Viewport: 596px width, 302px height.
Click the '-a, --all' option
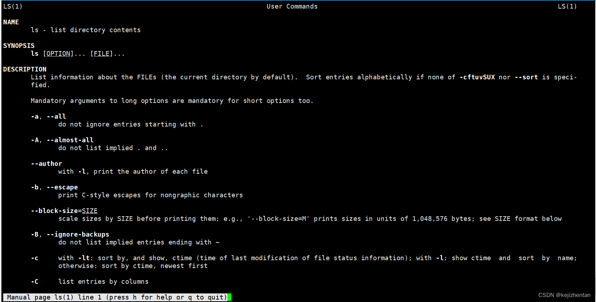pos(48,117)
